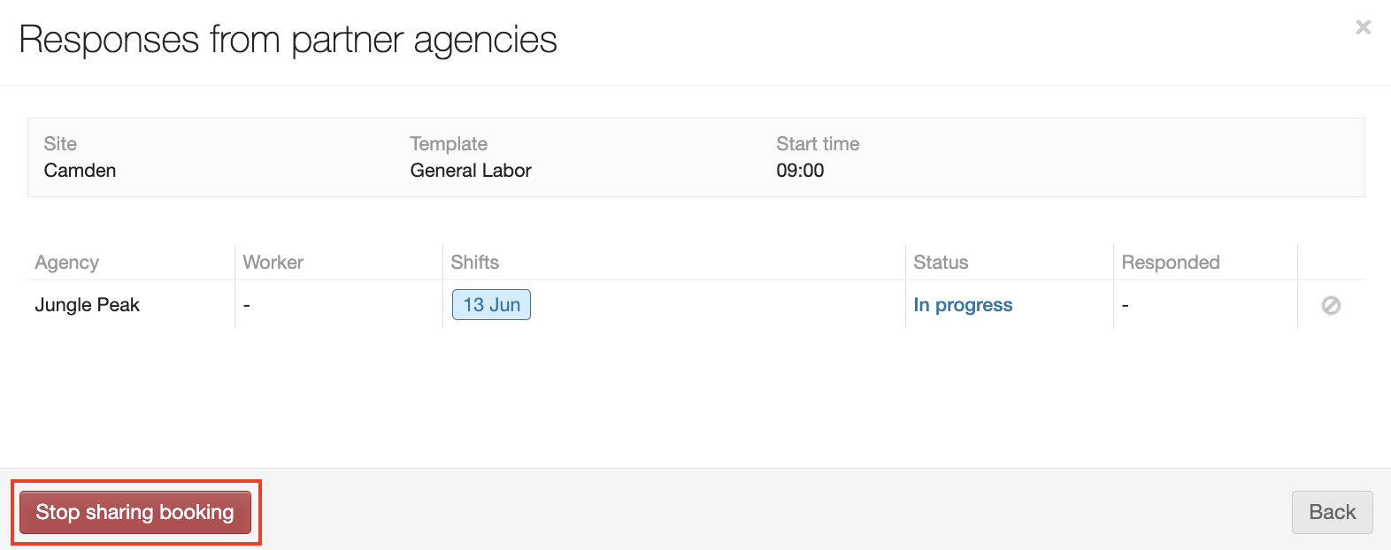Open the In progress status link
The image size is (1391, 550).
963,305
